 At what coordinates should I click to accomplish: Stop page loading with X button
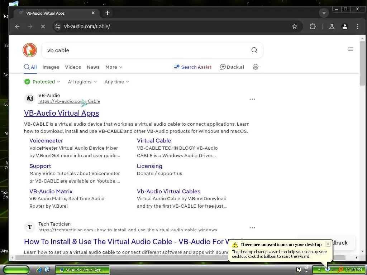tap(43, 26)
